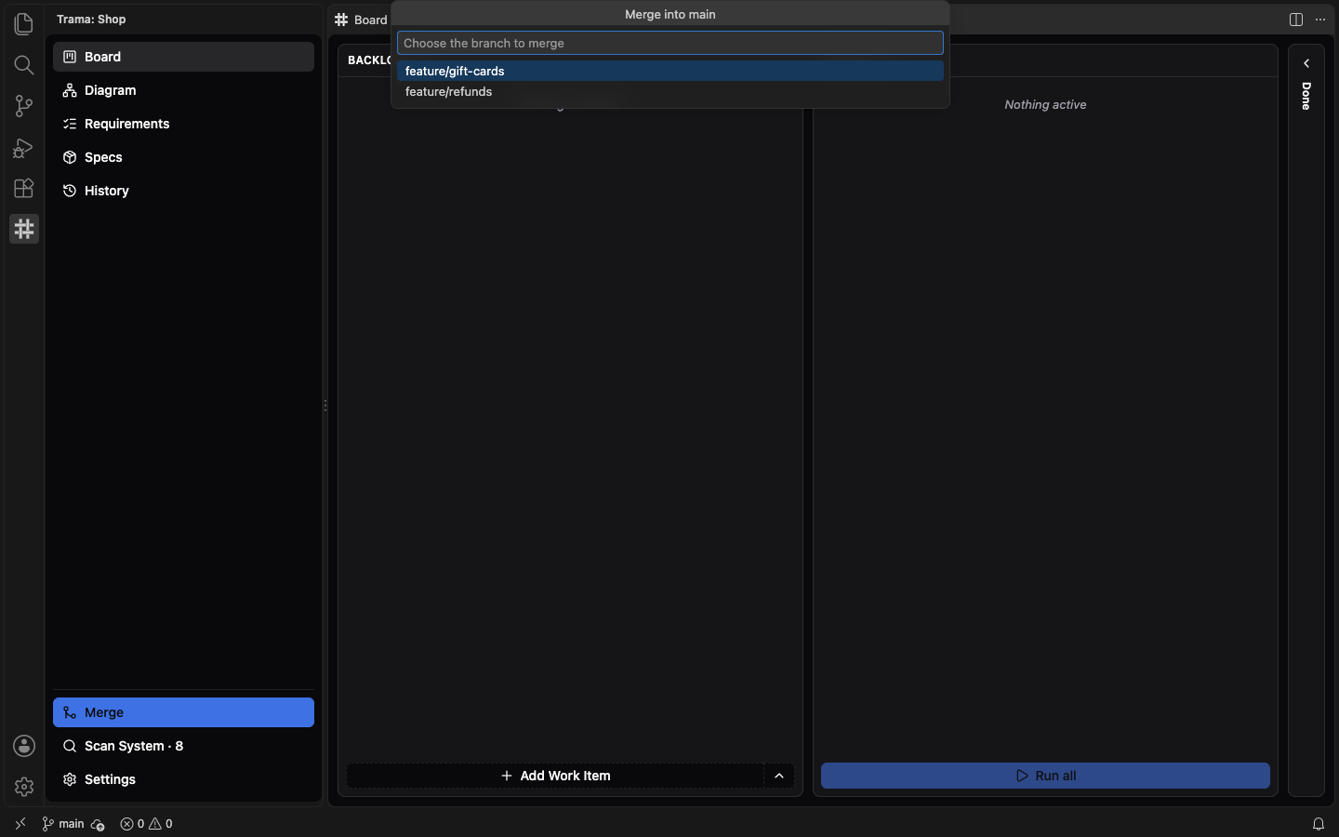Switch to the Board editor tab
Image resolution: width=1339 pixels, height=837 pixels.
[361, 20]
